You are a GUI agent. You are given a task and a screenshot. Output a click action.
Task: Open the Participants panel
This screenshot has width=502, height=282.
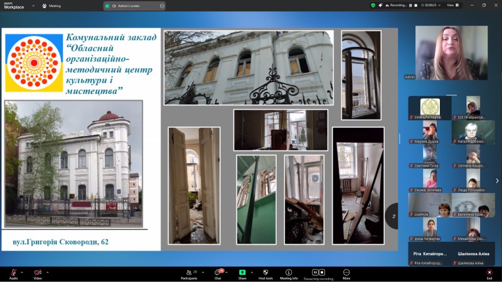pos(188,273)
